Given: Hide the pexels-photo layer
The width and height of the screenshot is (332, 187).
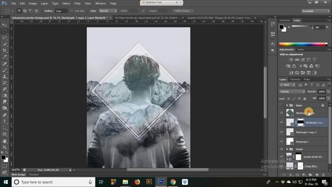Looking at the screenshot, I should pos(281,157).
